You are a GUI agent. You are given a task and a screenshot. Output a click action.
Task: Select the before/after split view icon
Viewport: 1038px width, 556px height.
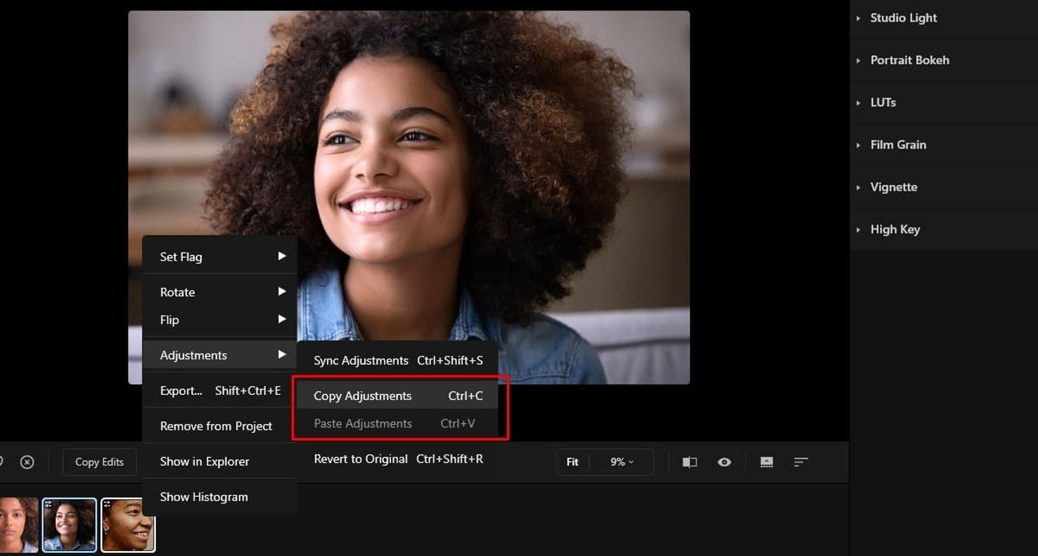(x=689, y=462)
